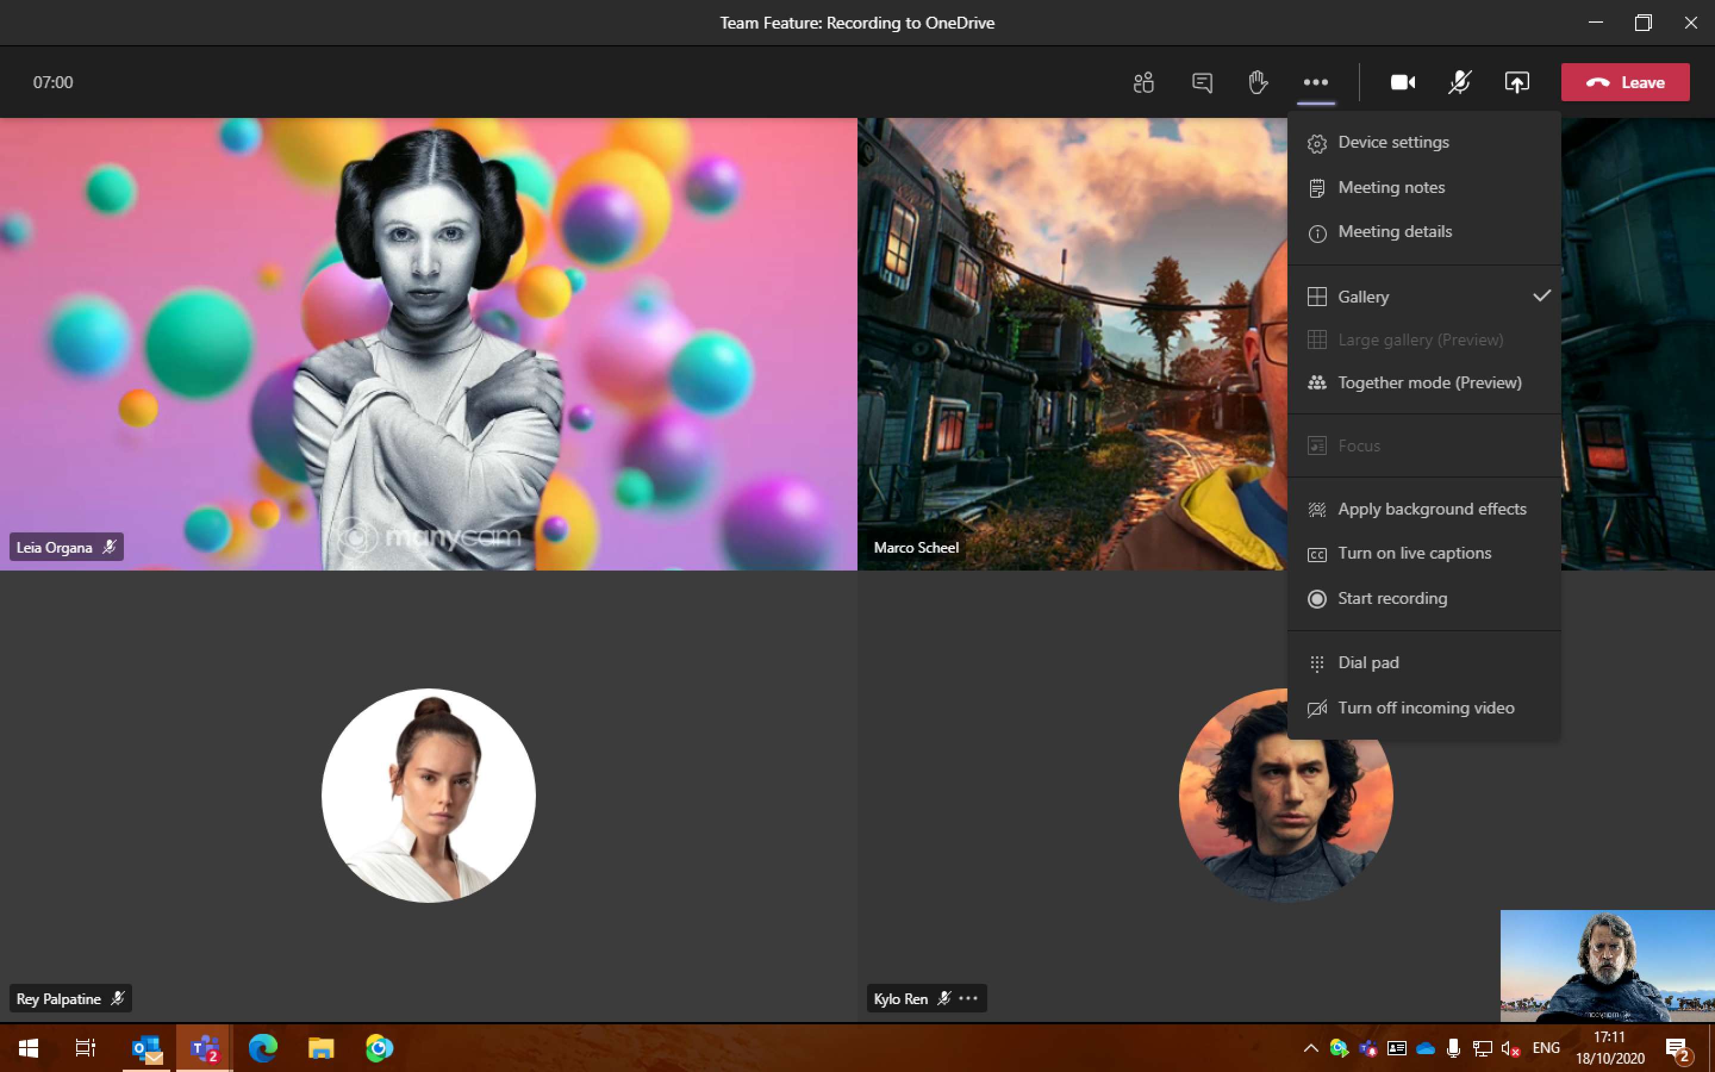Click the OneDrive cloud tray icon
The image size is (1715, 1072).
pyautogui.click(x=1425, y=1048)
